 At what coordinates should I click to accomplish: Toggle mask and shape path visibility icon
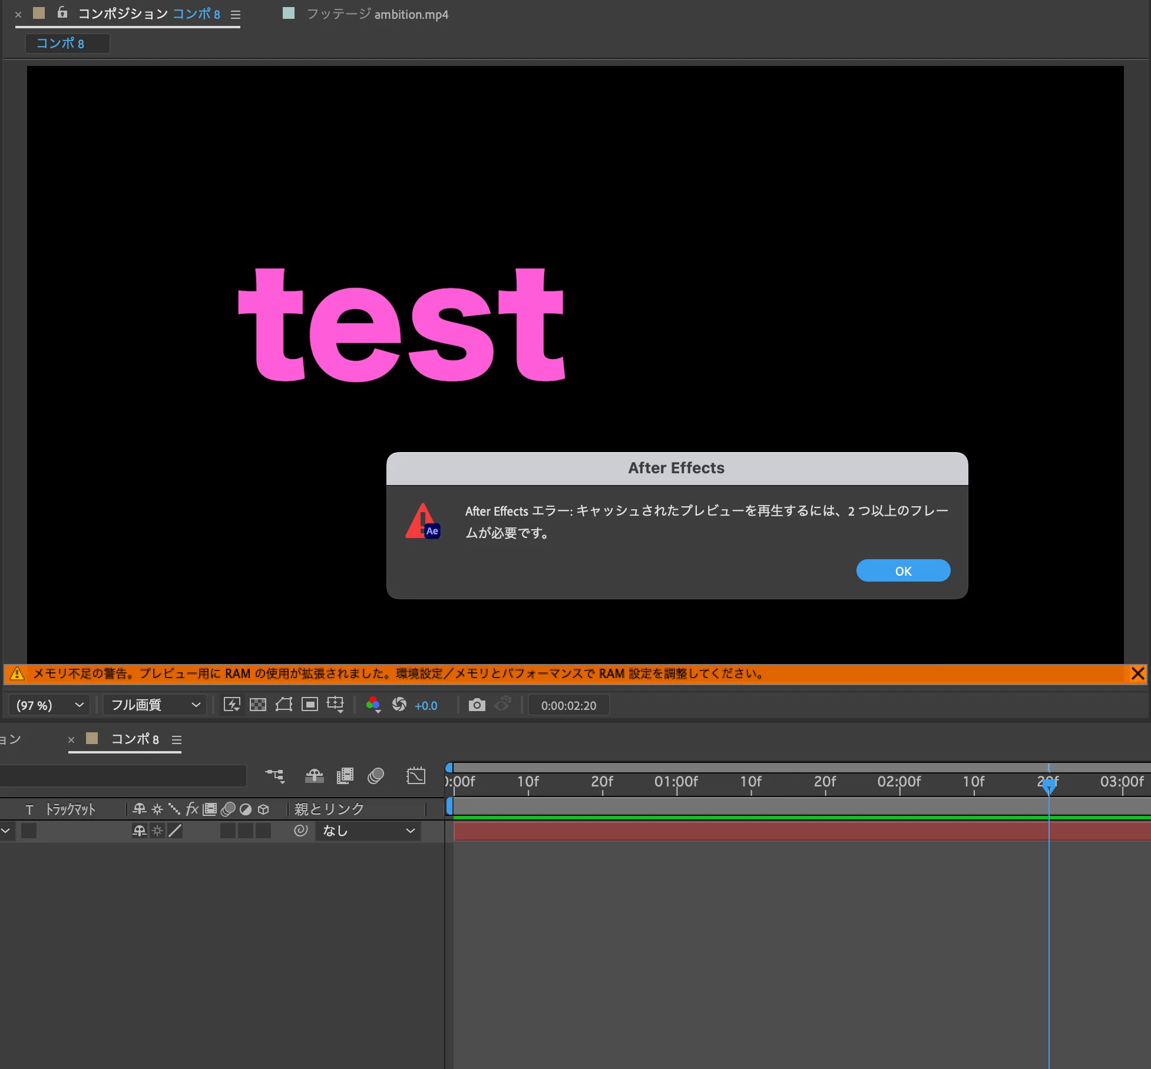point(284,705)
